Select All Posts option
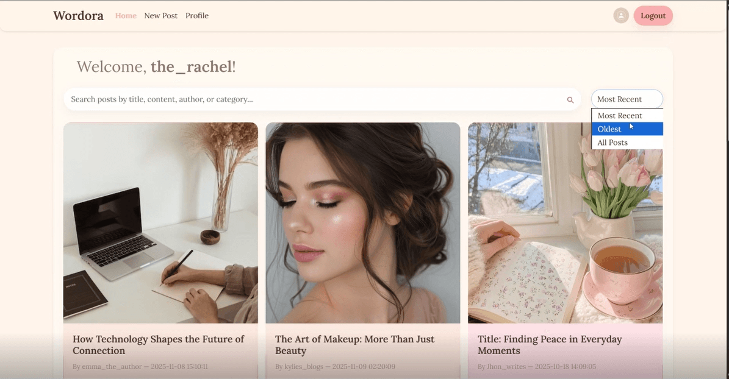This screenshot has height=379, width=729. 627,142
